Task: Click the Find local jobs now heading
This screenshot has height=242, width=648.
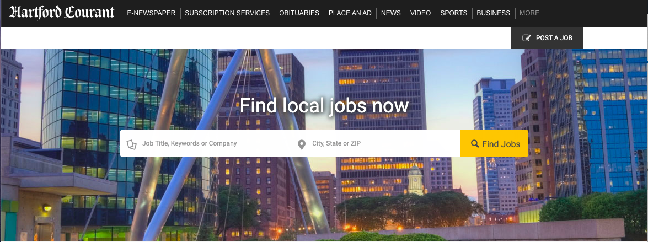Action: click(x=324, y=106)
